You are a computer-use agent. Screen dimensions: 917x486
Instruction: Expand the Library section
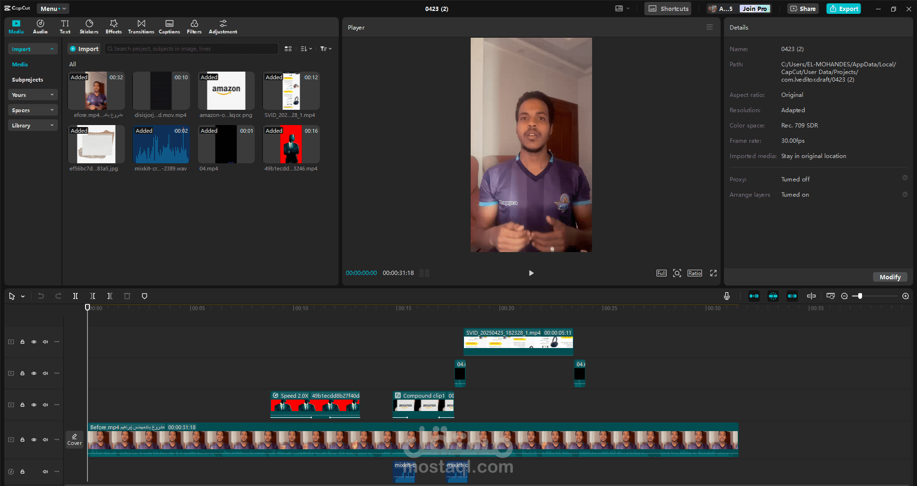coord(32,126)
